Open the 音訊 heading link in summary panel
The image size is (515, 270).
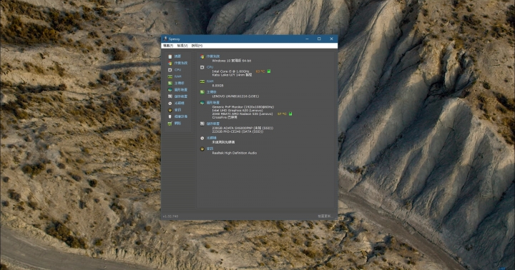pyautogui.click(x=210, y=149)
